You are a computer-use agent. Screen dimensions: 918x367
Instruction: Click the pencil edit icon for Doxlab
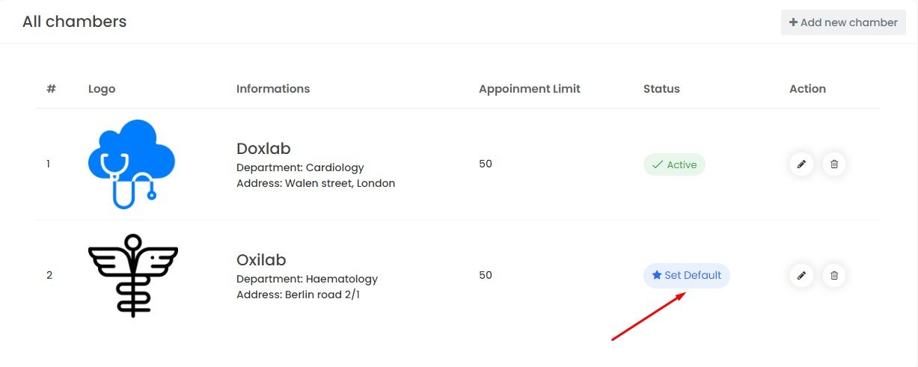click(801, 164)
